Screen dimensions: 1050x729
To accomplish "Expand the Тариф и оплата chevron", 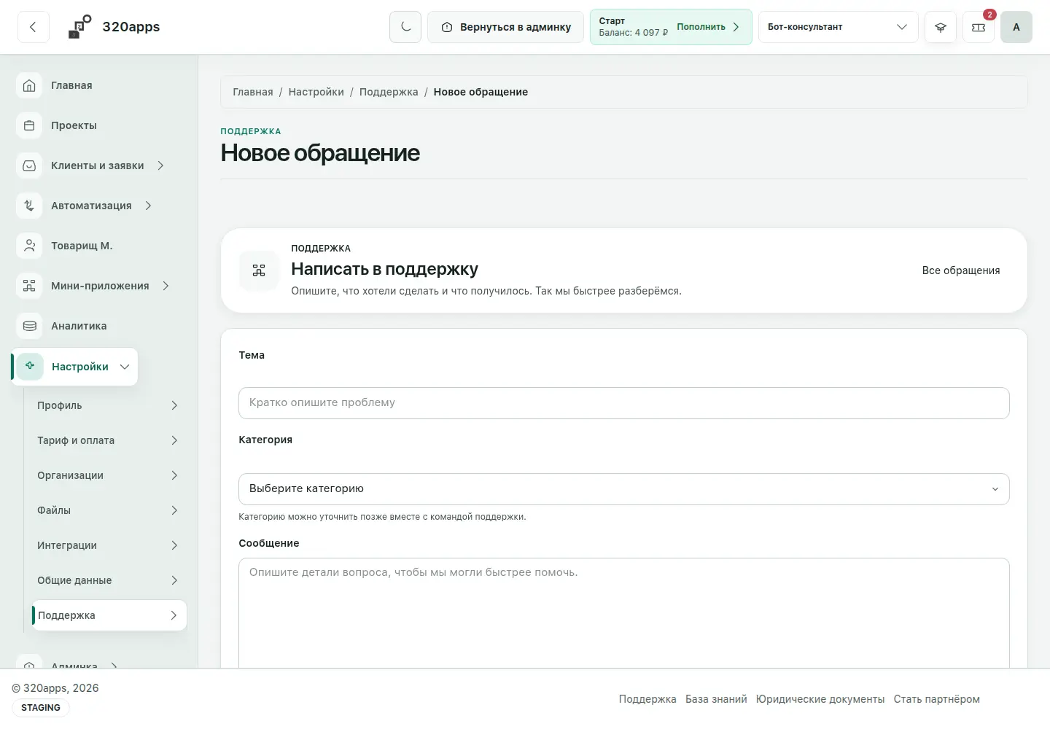I will click(x=174, y=440).
